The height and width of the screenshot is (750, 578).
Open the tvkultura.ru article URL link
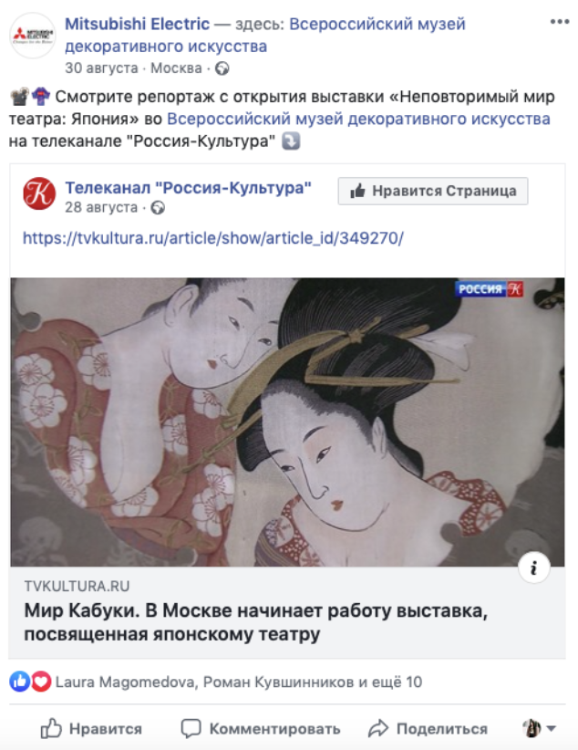click(x=213, y=238)
